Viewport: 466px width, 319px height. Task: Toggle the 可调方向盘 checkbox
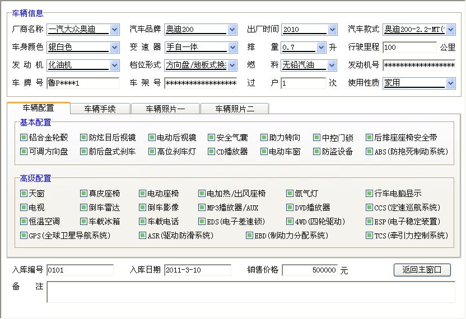click(x=24, y=152)
